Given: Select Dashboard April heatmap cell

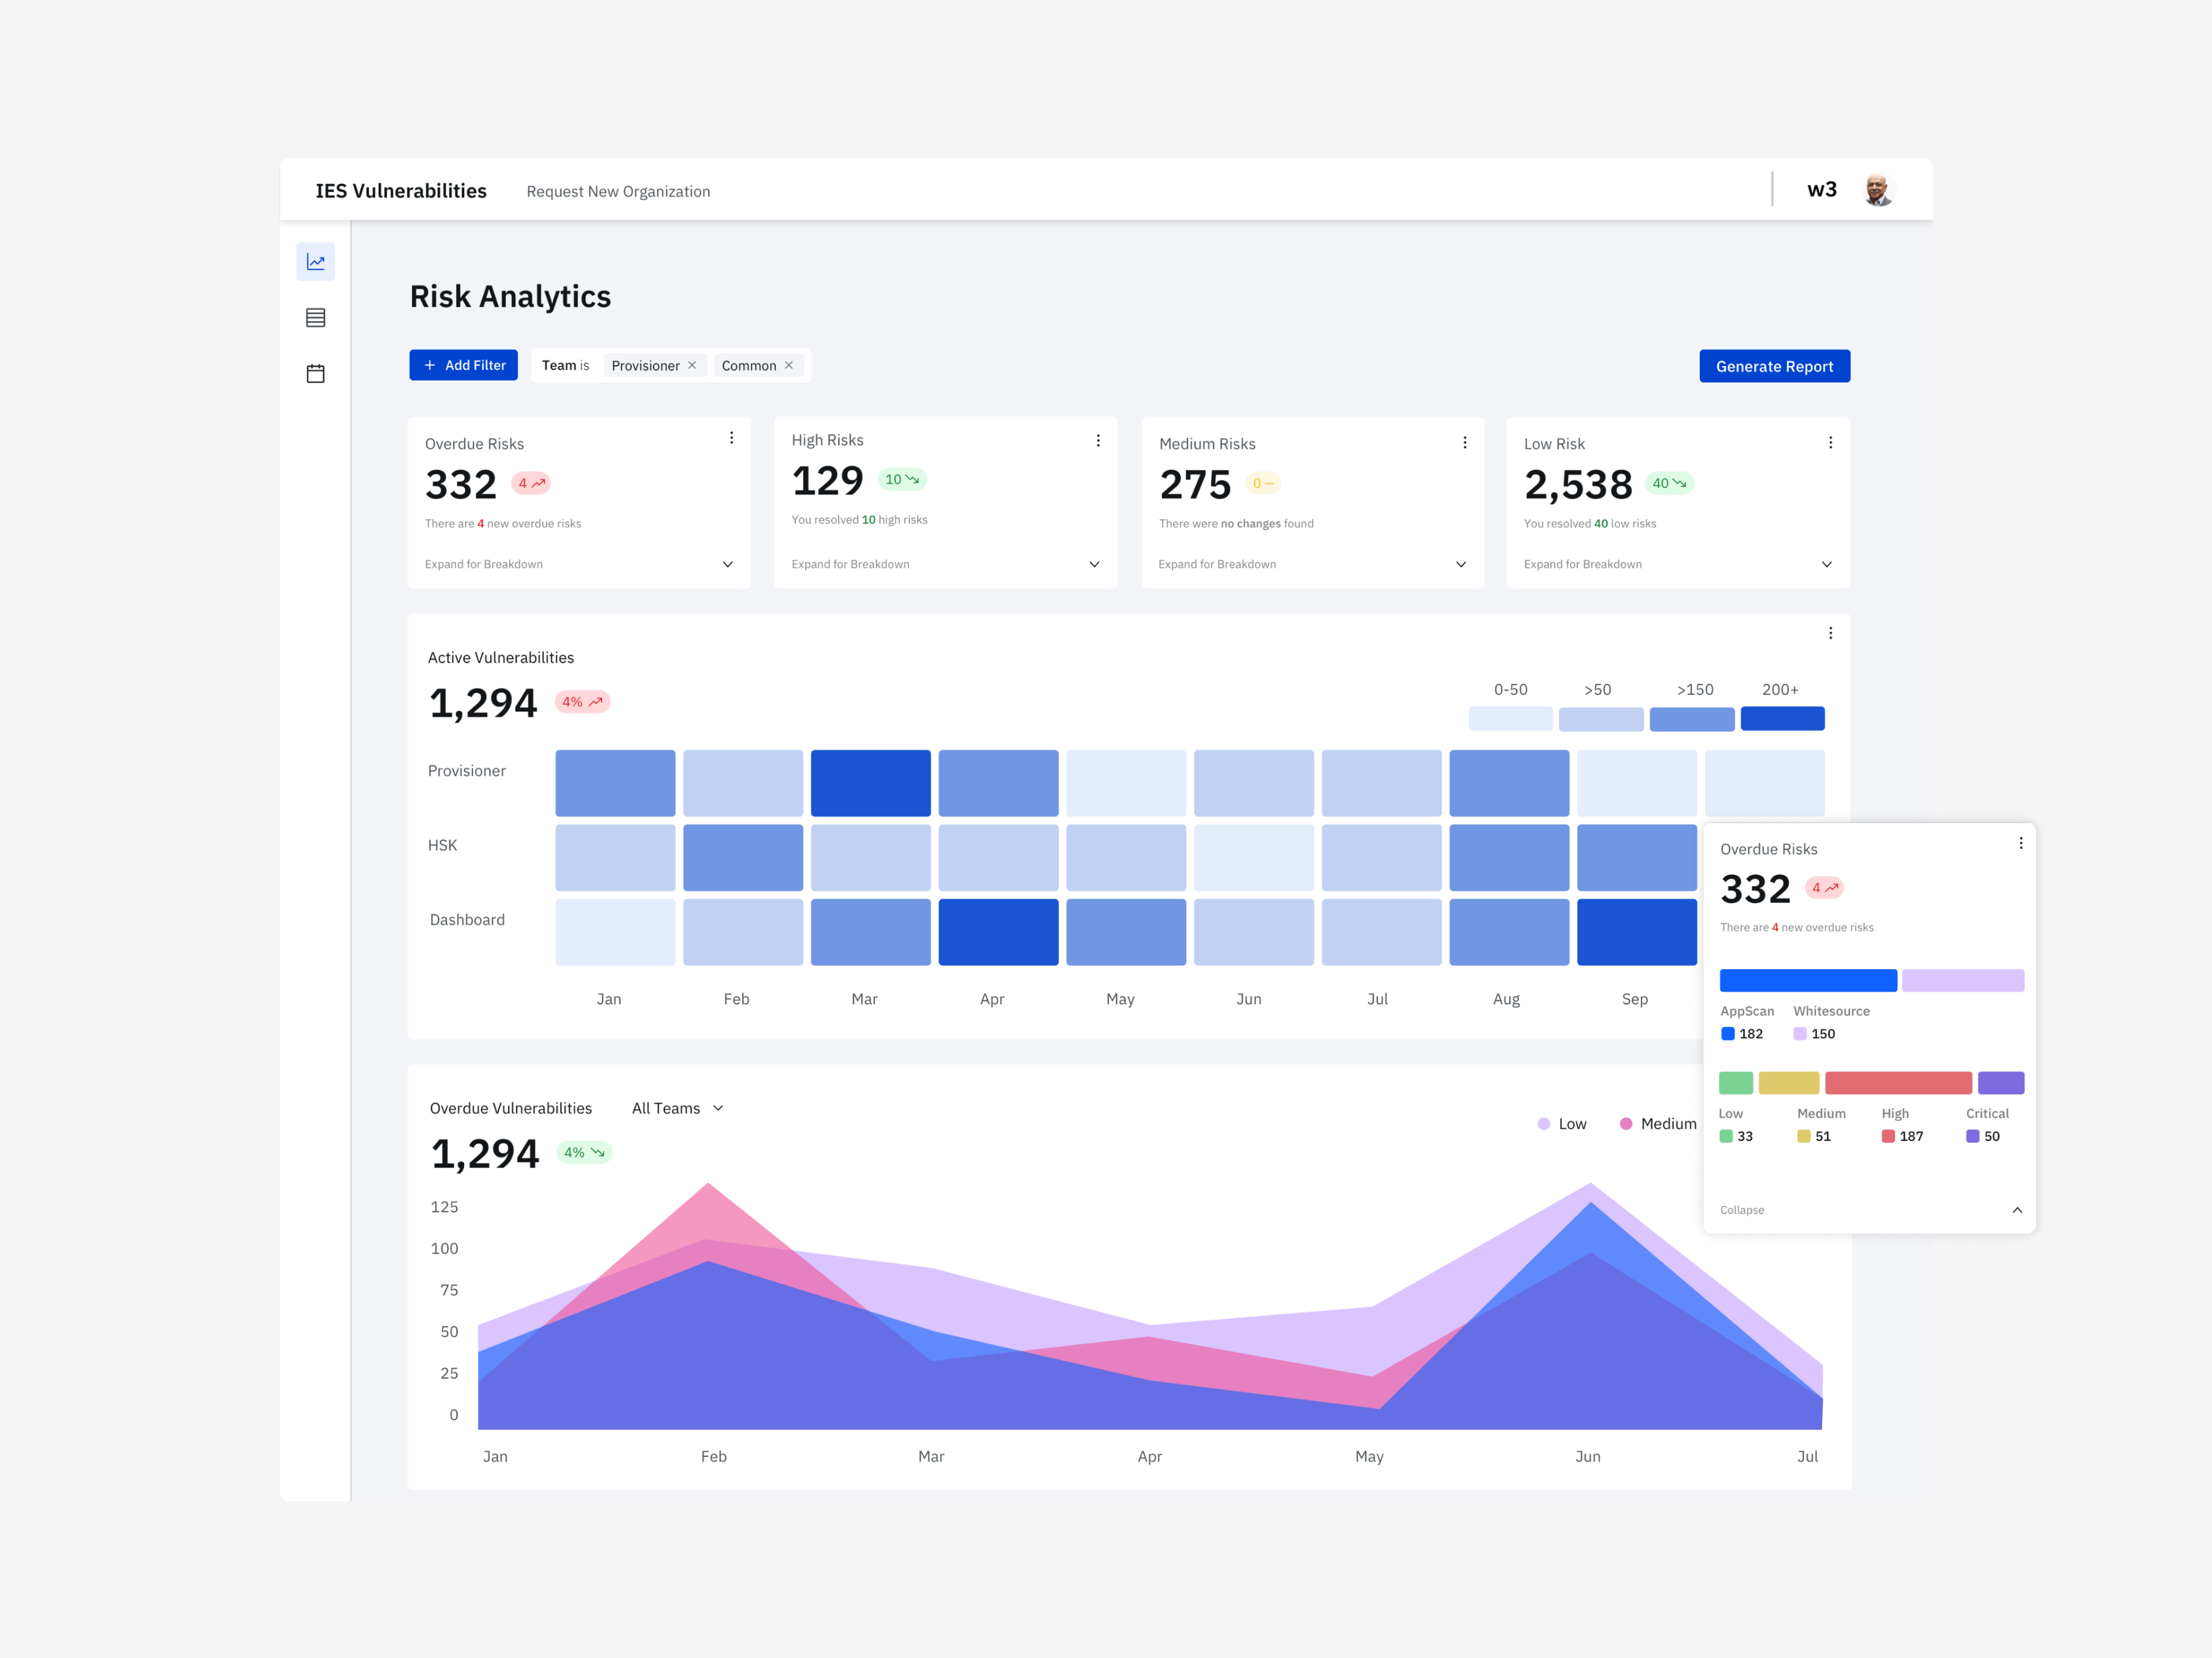Looking at the screenshot, I should tap(998, 932).
